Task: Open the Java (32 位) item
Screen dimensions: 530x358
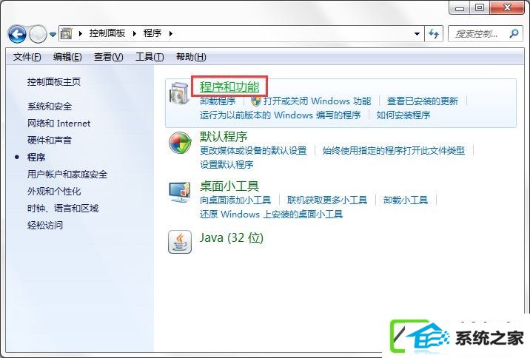Action: coord(231,237)
